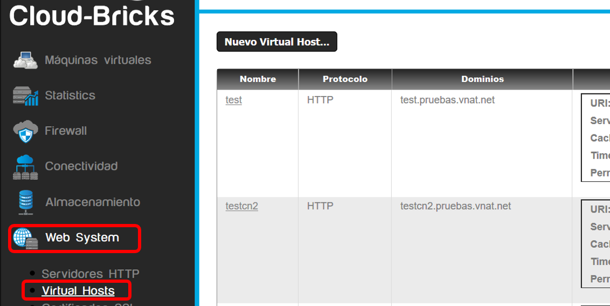
Task: Click the Firewall shield icon
Action: coord(26,131)
